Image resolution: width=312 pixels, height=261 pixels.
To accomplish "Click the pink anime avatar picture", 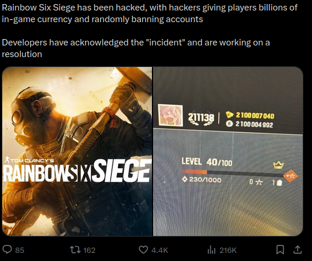I will 171,115.
